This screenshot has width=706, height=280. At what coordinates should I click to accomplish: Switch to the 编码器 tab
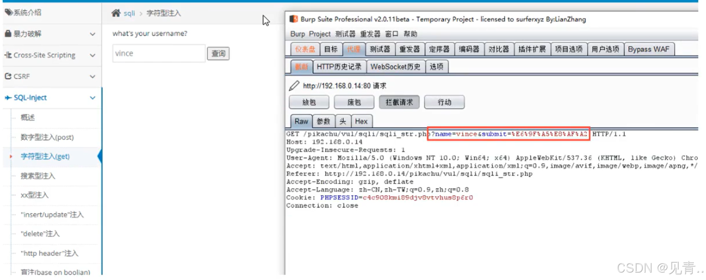coord(469,49)
